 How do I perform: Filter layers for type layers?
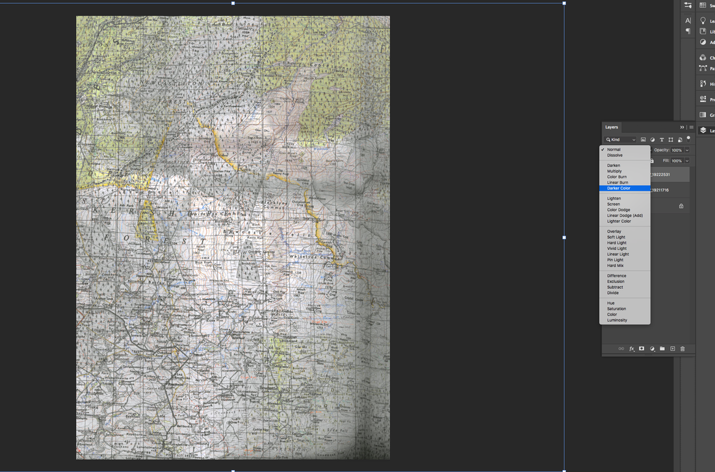coord(662,140)
